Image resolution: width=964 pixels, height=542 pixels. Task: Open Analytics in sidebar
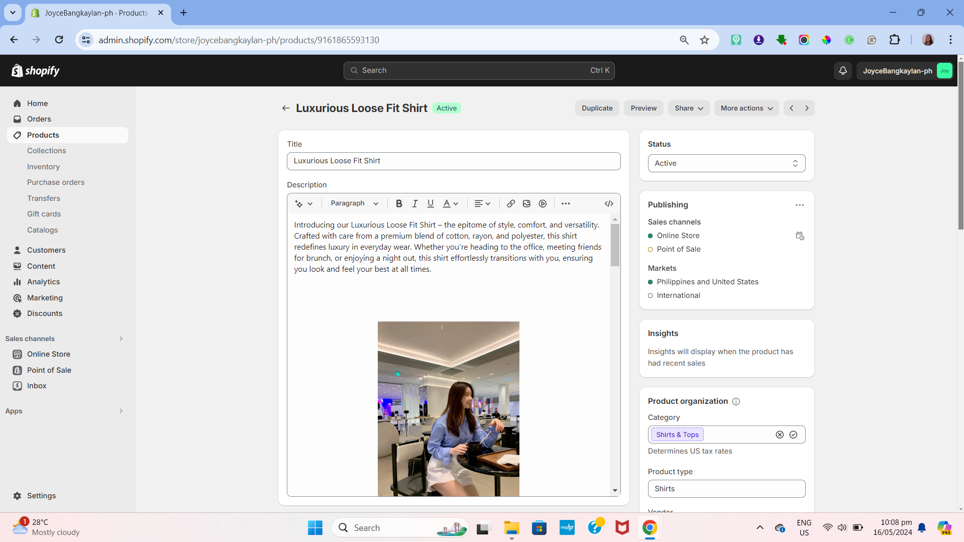(x=68, y=282)
